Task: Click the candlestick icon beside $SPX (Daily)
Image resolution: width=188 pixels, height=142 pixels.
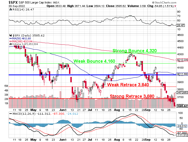Action: tap(10, 35)
